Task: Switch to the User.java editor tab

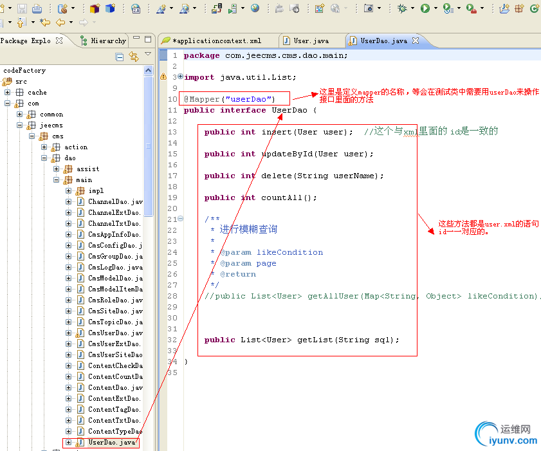Action: click(310, 41)
